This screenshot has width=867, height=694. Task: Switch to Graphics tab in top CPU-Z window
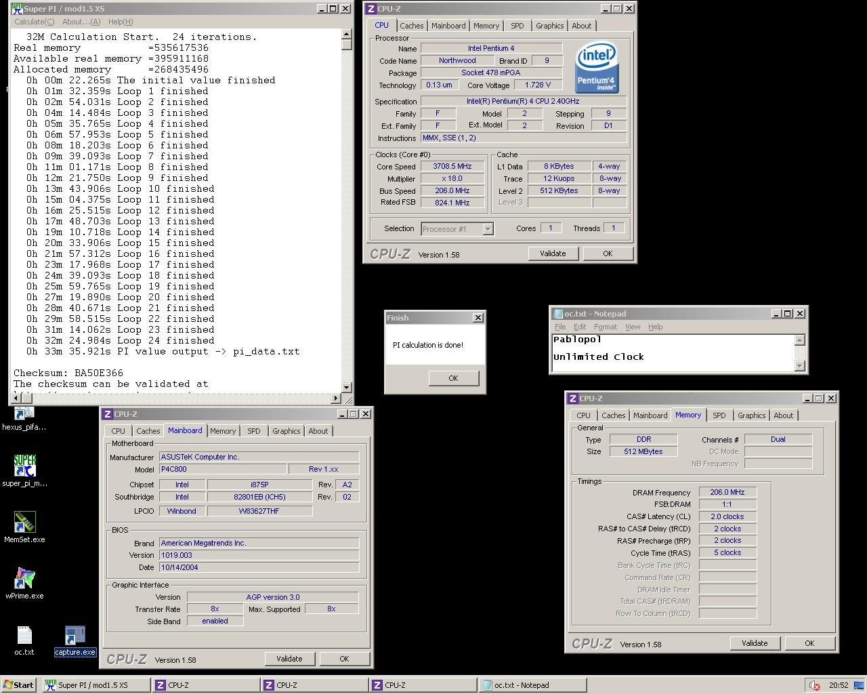click(x=549, y=26)
